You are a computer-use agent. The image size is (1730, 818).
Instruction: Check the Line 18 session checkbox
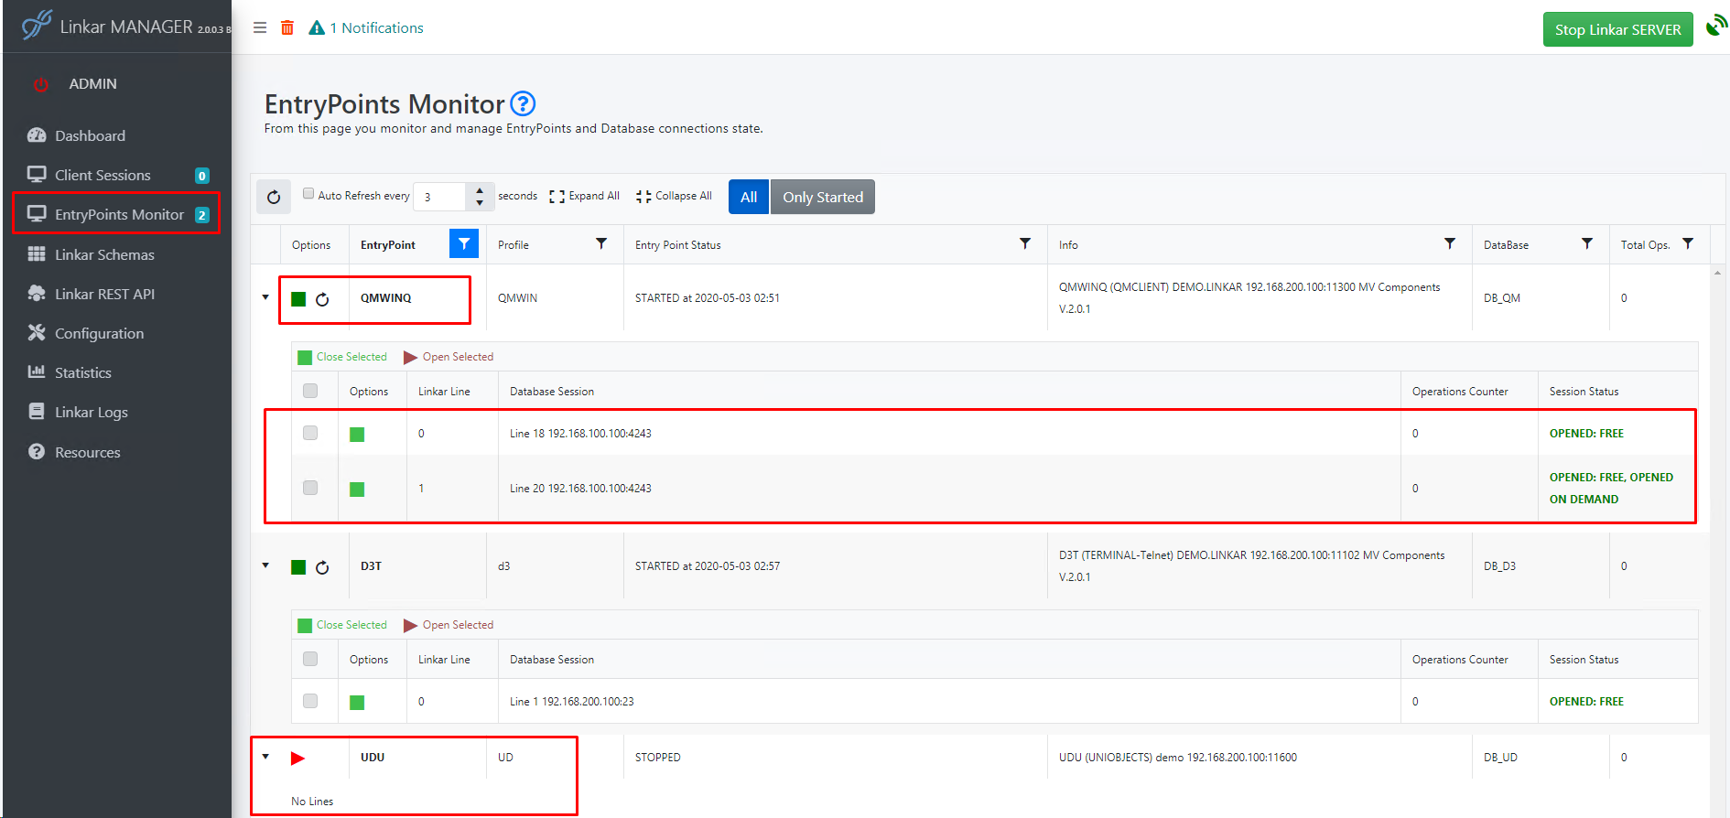coord(310,433)
